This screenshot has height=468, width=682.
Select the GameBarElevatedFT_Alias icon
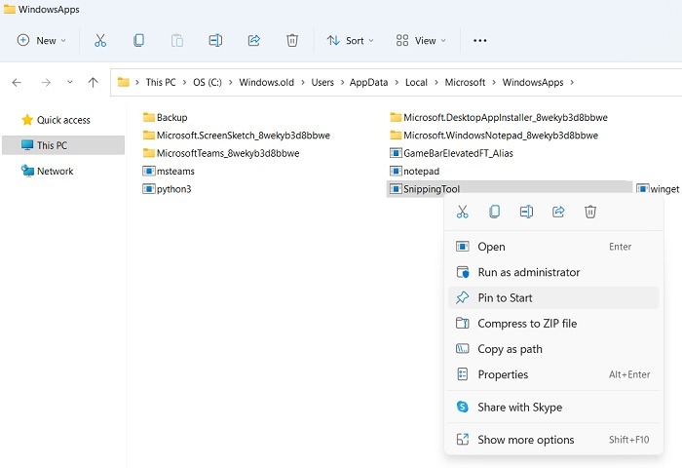pos(396,153)
